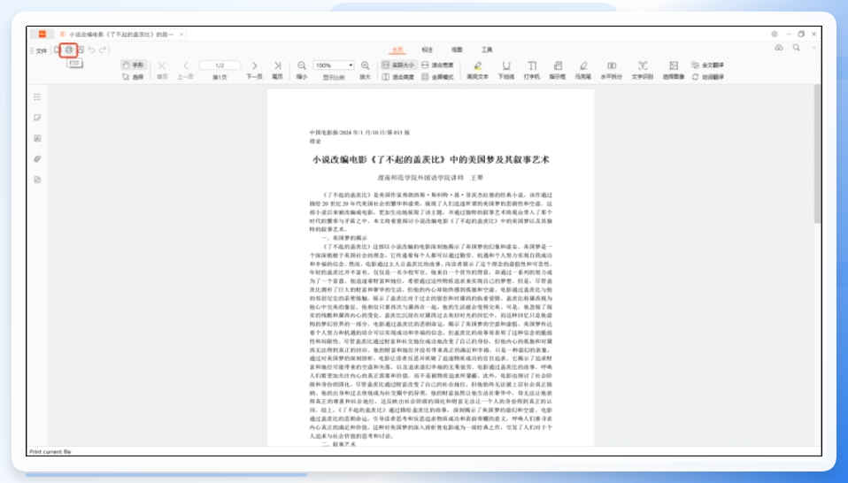Click the search magnifier icon at top right
Viewport: 848px width, 483px height.
tap(796, 48)
